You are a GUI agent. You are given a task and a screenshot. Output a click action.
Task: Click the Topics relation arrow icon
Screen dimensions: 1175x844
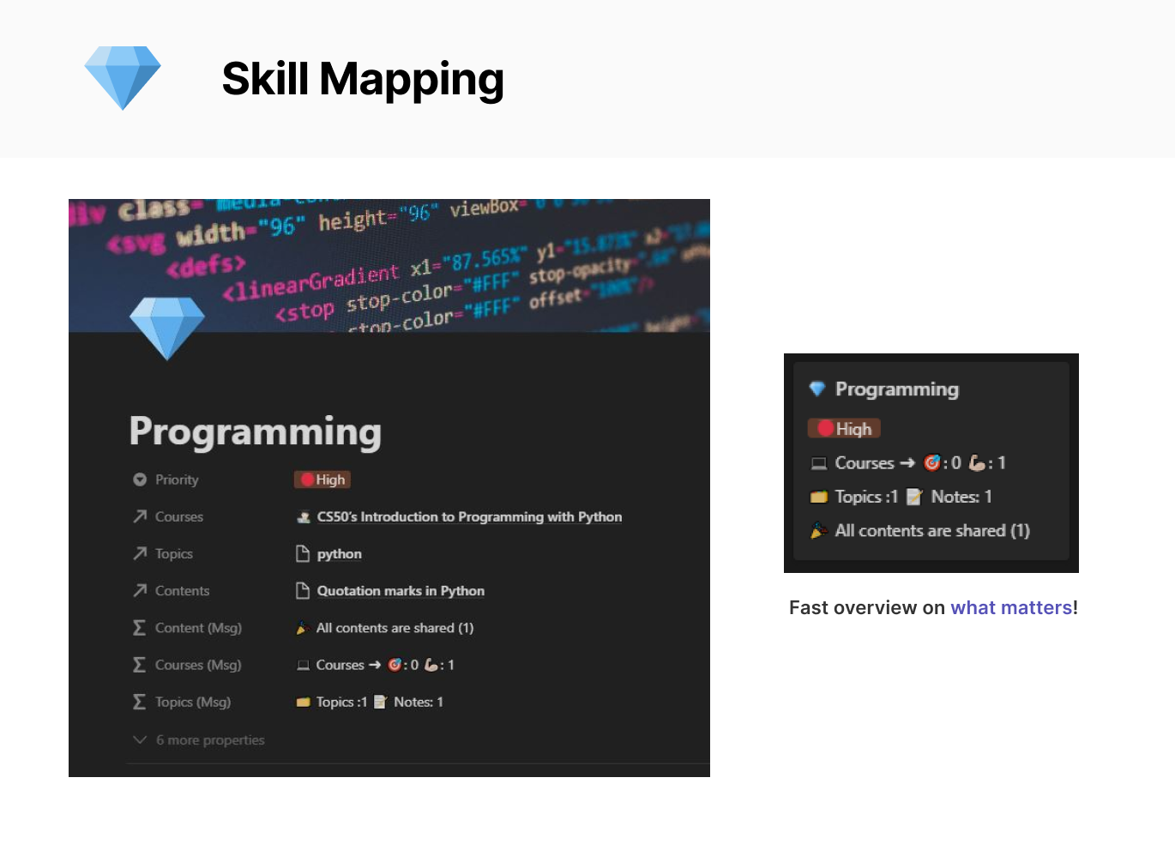point(140,553)
